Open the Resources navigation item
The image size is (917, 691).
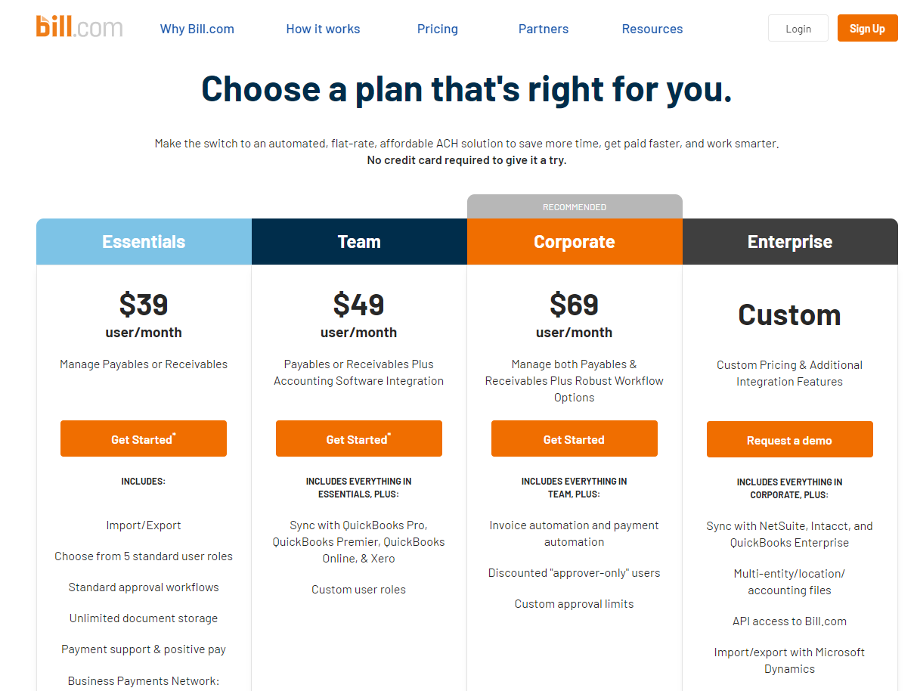point(652,29)
